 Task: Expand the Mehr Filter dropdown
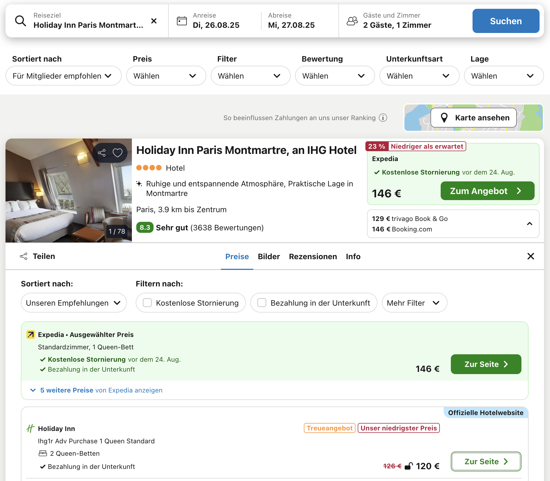tap(414, 303)
